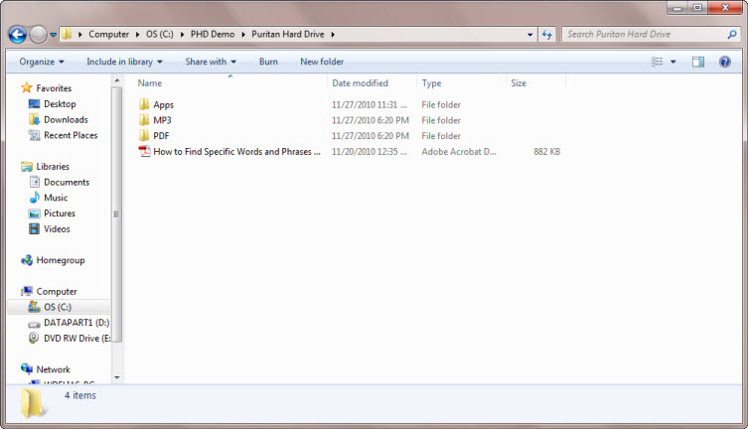Click the search magnifier icon
The width and height of the screenshot is (748, 429).
[x=732, y=35]
